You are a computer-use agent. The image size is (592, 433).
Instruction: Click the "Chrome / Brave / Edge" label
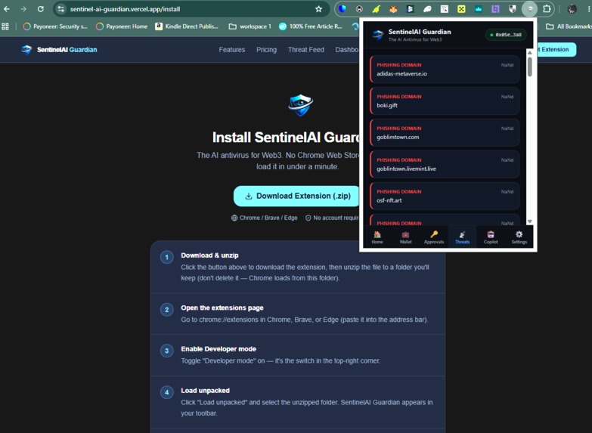(268, 218)
